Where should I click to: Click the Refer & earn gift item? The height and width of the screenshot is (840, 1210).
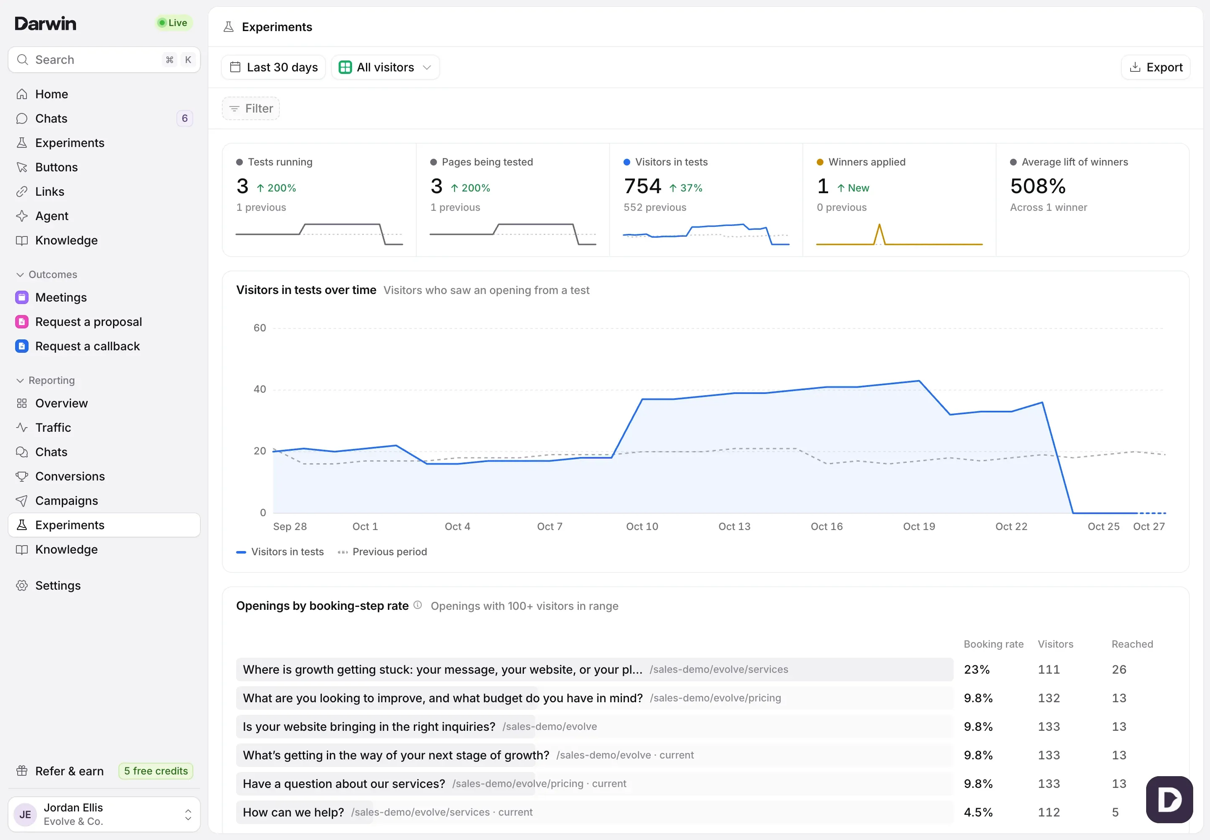[x=60, y=771]
